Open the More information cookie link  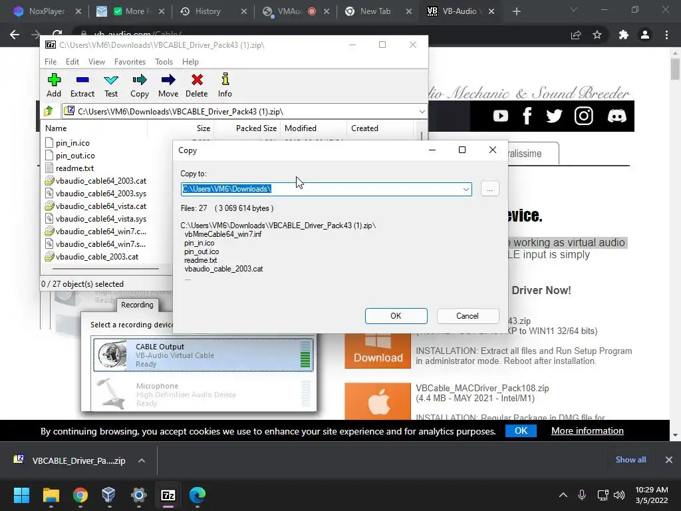tap(587, 430)
